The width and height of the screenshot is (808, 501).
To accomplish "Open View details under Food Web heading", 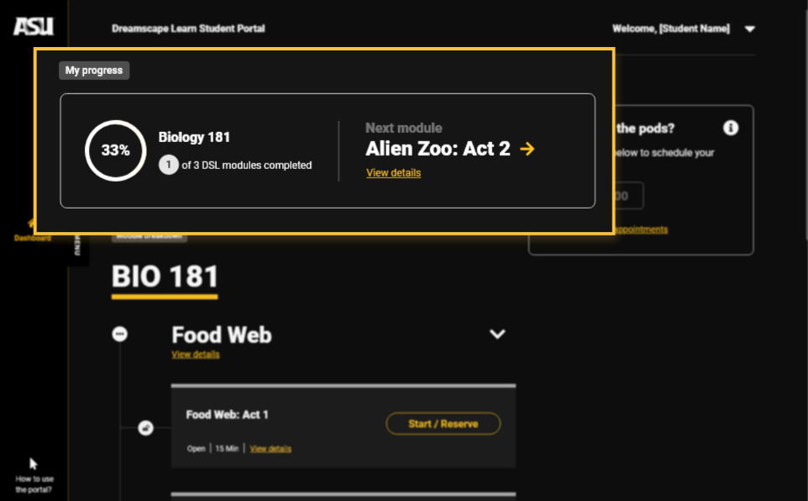I will tap(196, 355).
